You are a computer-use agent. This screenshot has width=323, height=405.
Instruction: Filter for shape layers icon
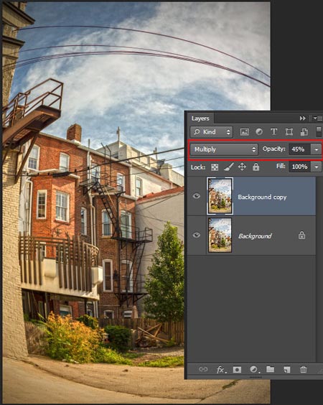289,132
